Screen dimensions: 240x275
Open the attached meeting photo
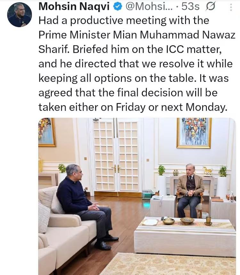click(x=137, y=196)
